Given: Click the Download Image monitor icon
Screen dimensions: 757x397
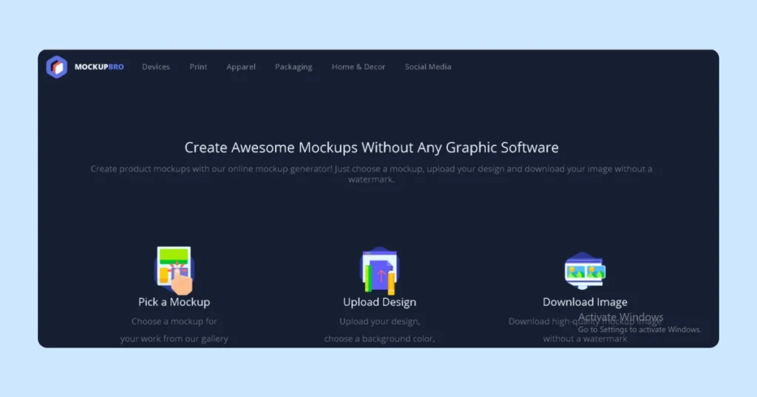Looking at the screenshot, I should 585,271.
